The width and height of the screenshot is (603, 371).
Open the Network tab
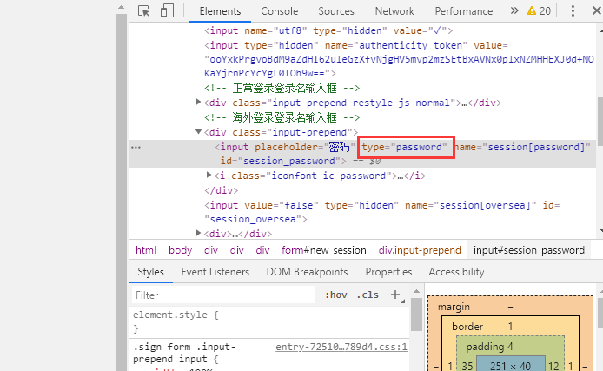pyautogui.click(x=394, y=11)
